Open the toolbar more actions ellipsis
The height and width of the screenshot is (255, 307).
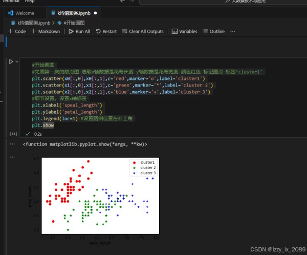point(233,31)
